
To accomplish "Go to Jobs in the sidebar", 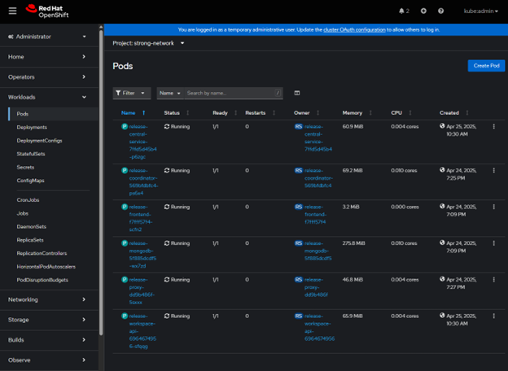I will 22,213.
